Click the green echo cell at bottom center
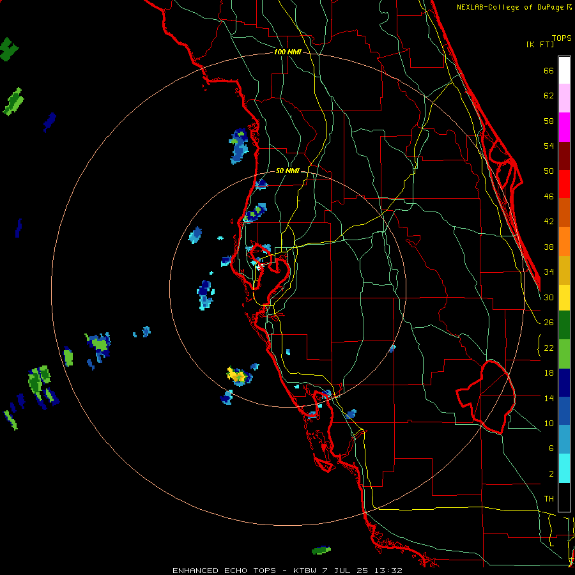Viewport: 575px width, 575px height. click(x=321, y=551)
